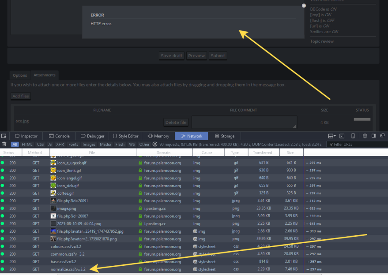Select the icon_e_ugeek.gif request
The height and width of the screenshot is (275, 388).
[x=194, y=163]
